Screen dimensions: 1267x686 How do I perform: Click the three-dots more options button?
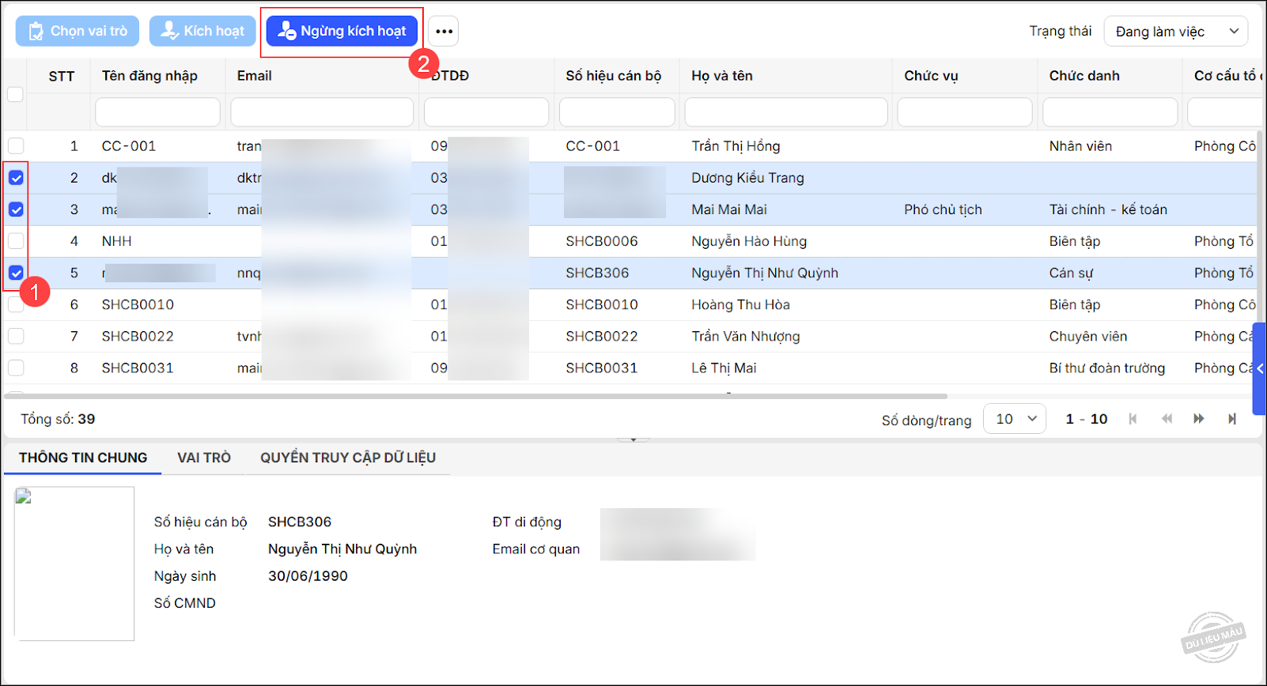click(444, 32)
